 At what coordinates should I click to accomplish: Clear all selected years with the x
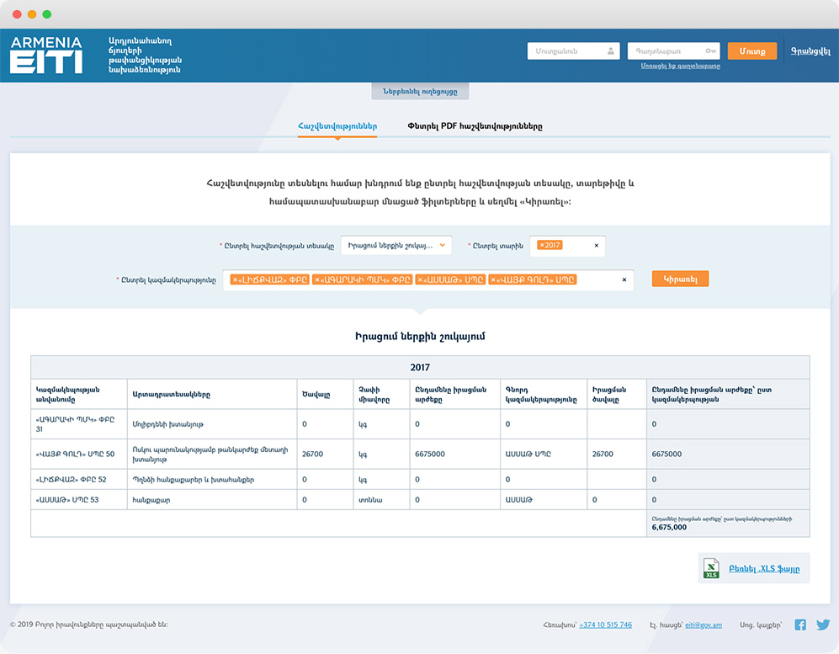click(597, 246)
